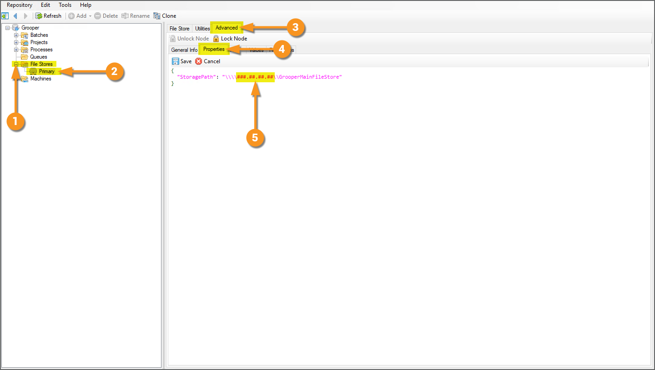
Task: Collapse the File Stores folder
Action: (16, 64)
